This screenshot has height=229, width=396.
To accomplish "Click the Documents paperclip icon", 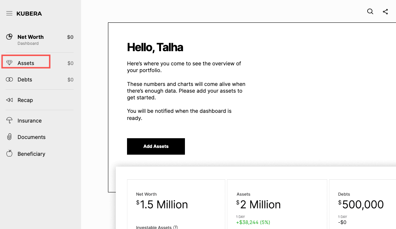I will (9, 137).
